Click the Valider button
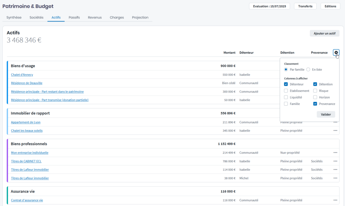The height and width of the screenshot is (206, 345). tap(326, 114)
